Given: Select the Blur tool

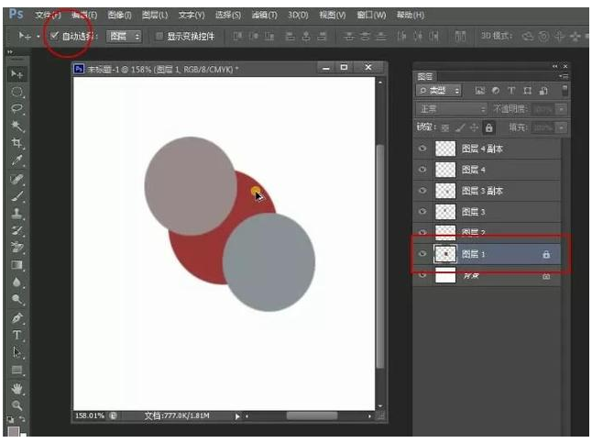Looking at the screenshot, I should [x=17, y=282].
